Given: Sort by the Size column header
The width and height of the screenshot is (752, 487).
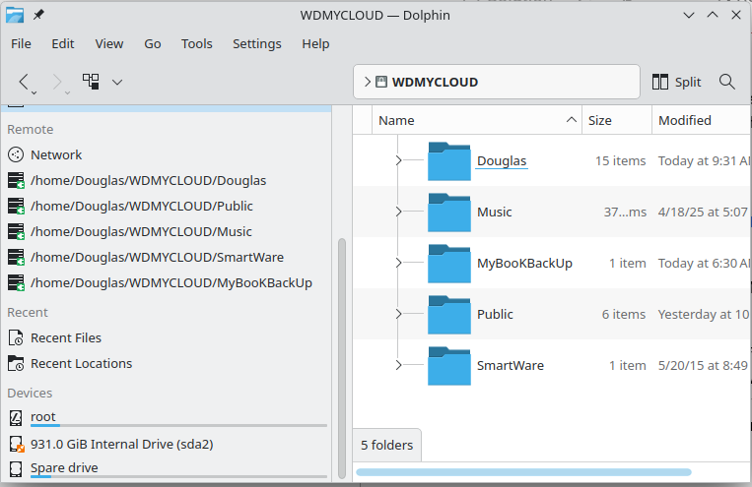Looking at the screenshot, I should (x=617, y=120).
